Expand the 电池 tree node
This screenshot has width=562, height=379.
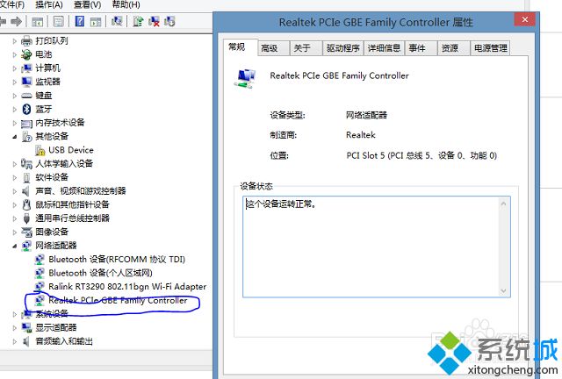point(15,54)
